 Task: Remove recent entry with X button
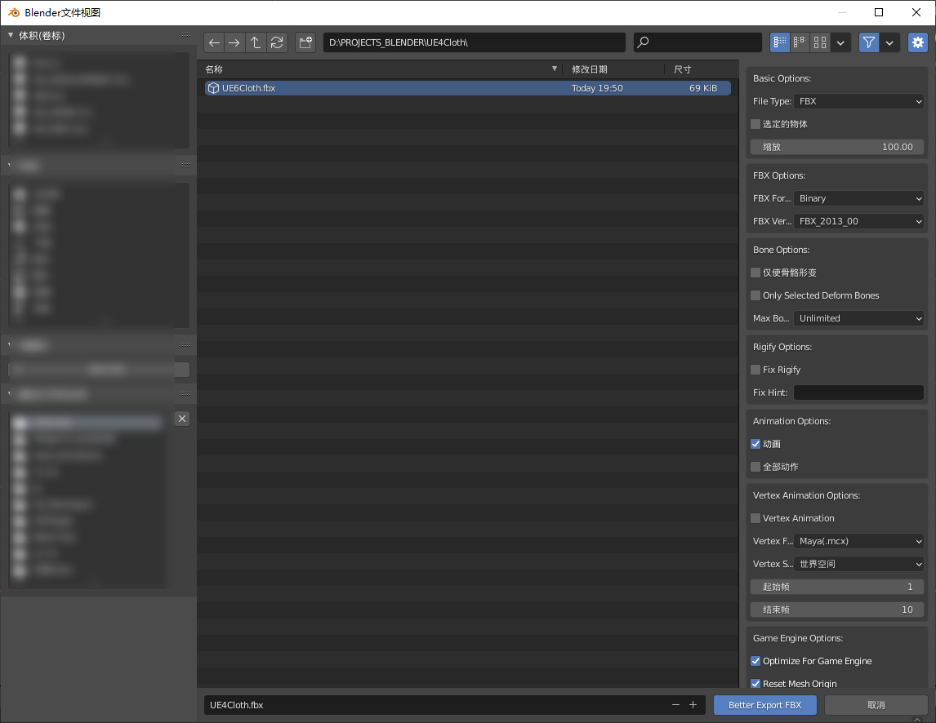click(x=182, y=419)
